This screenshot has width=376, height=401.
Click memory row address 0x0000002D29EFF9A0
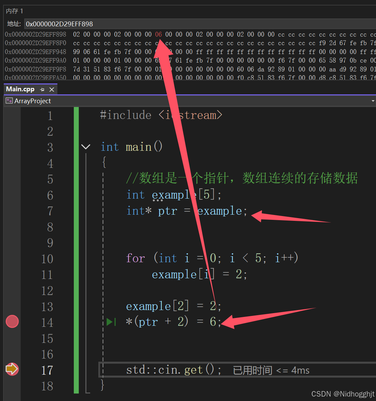[x=36, y=61]
